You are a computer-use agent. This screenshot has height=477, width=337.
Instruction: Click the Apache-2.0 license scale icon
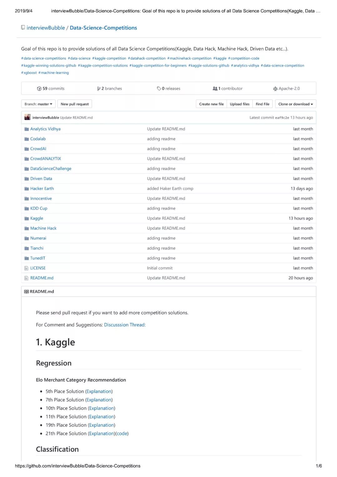click(275, 89)
